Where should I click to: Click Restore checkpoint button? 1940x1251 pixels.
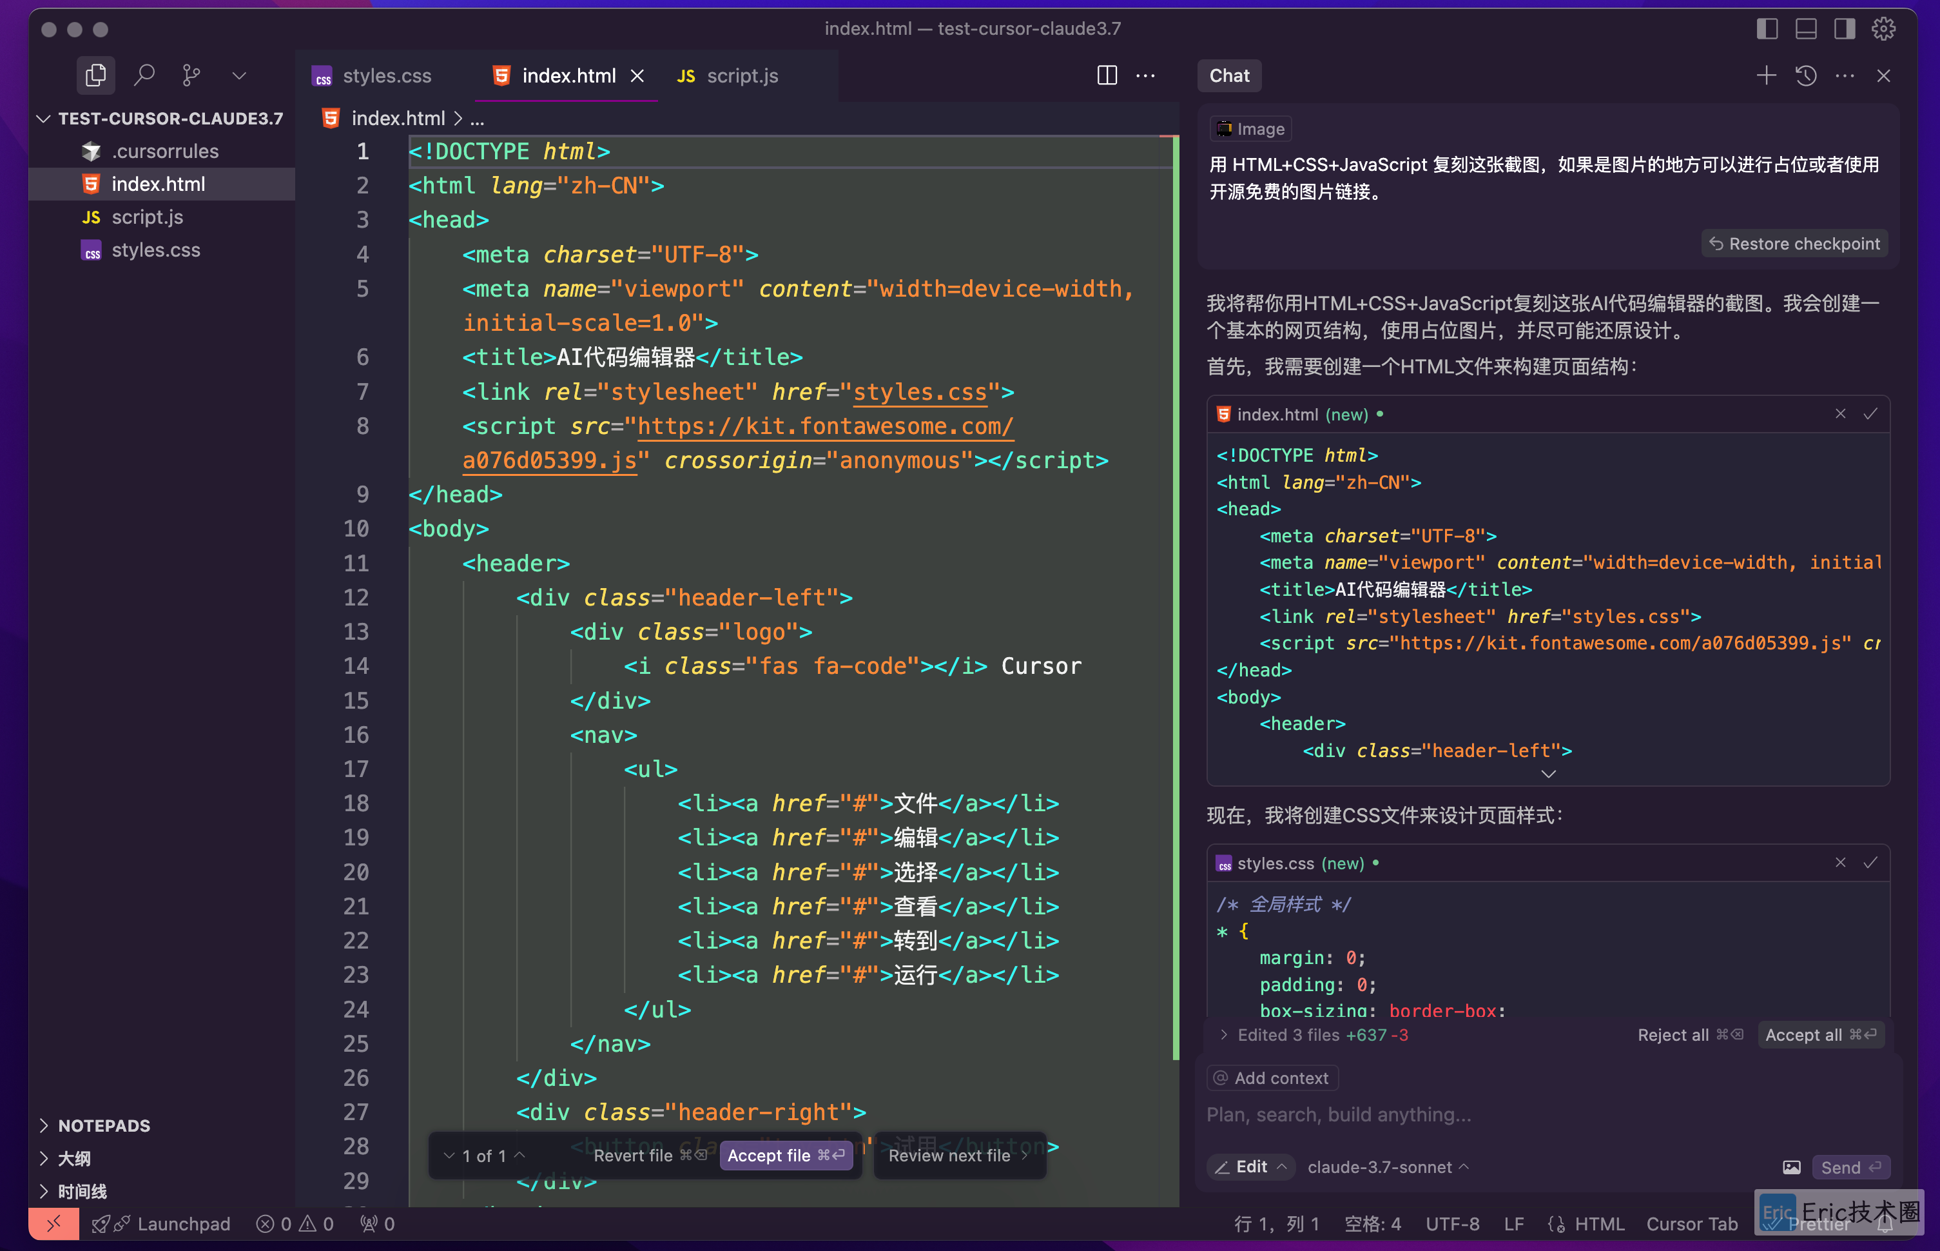pyautogui.click(x=1794, y=244)
